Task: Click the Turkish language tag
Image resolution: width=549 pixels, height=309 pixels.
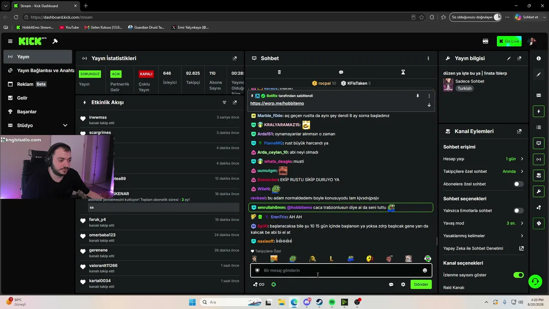Action: coord(465,88)
